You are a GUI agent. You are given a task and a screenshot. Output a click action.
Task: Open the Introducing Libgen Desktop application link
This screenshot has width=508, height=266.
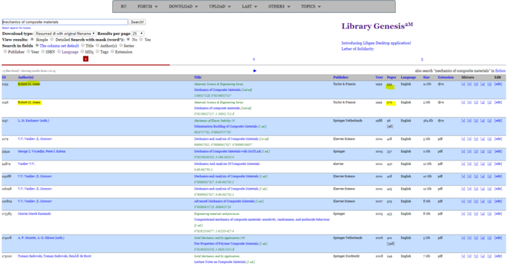(376, 43)
